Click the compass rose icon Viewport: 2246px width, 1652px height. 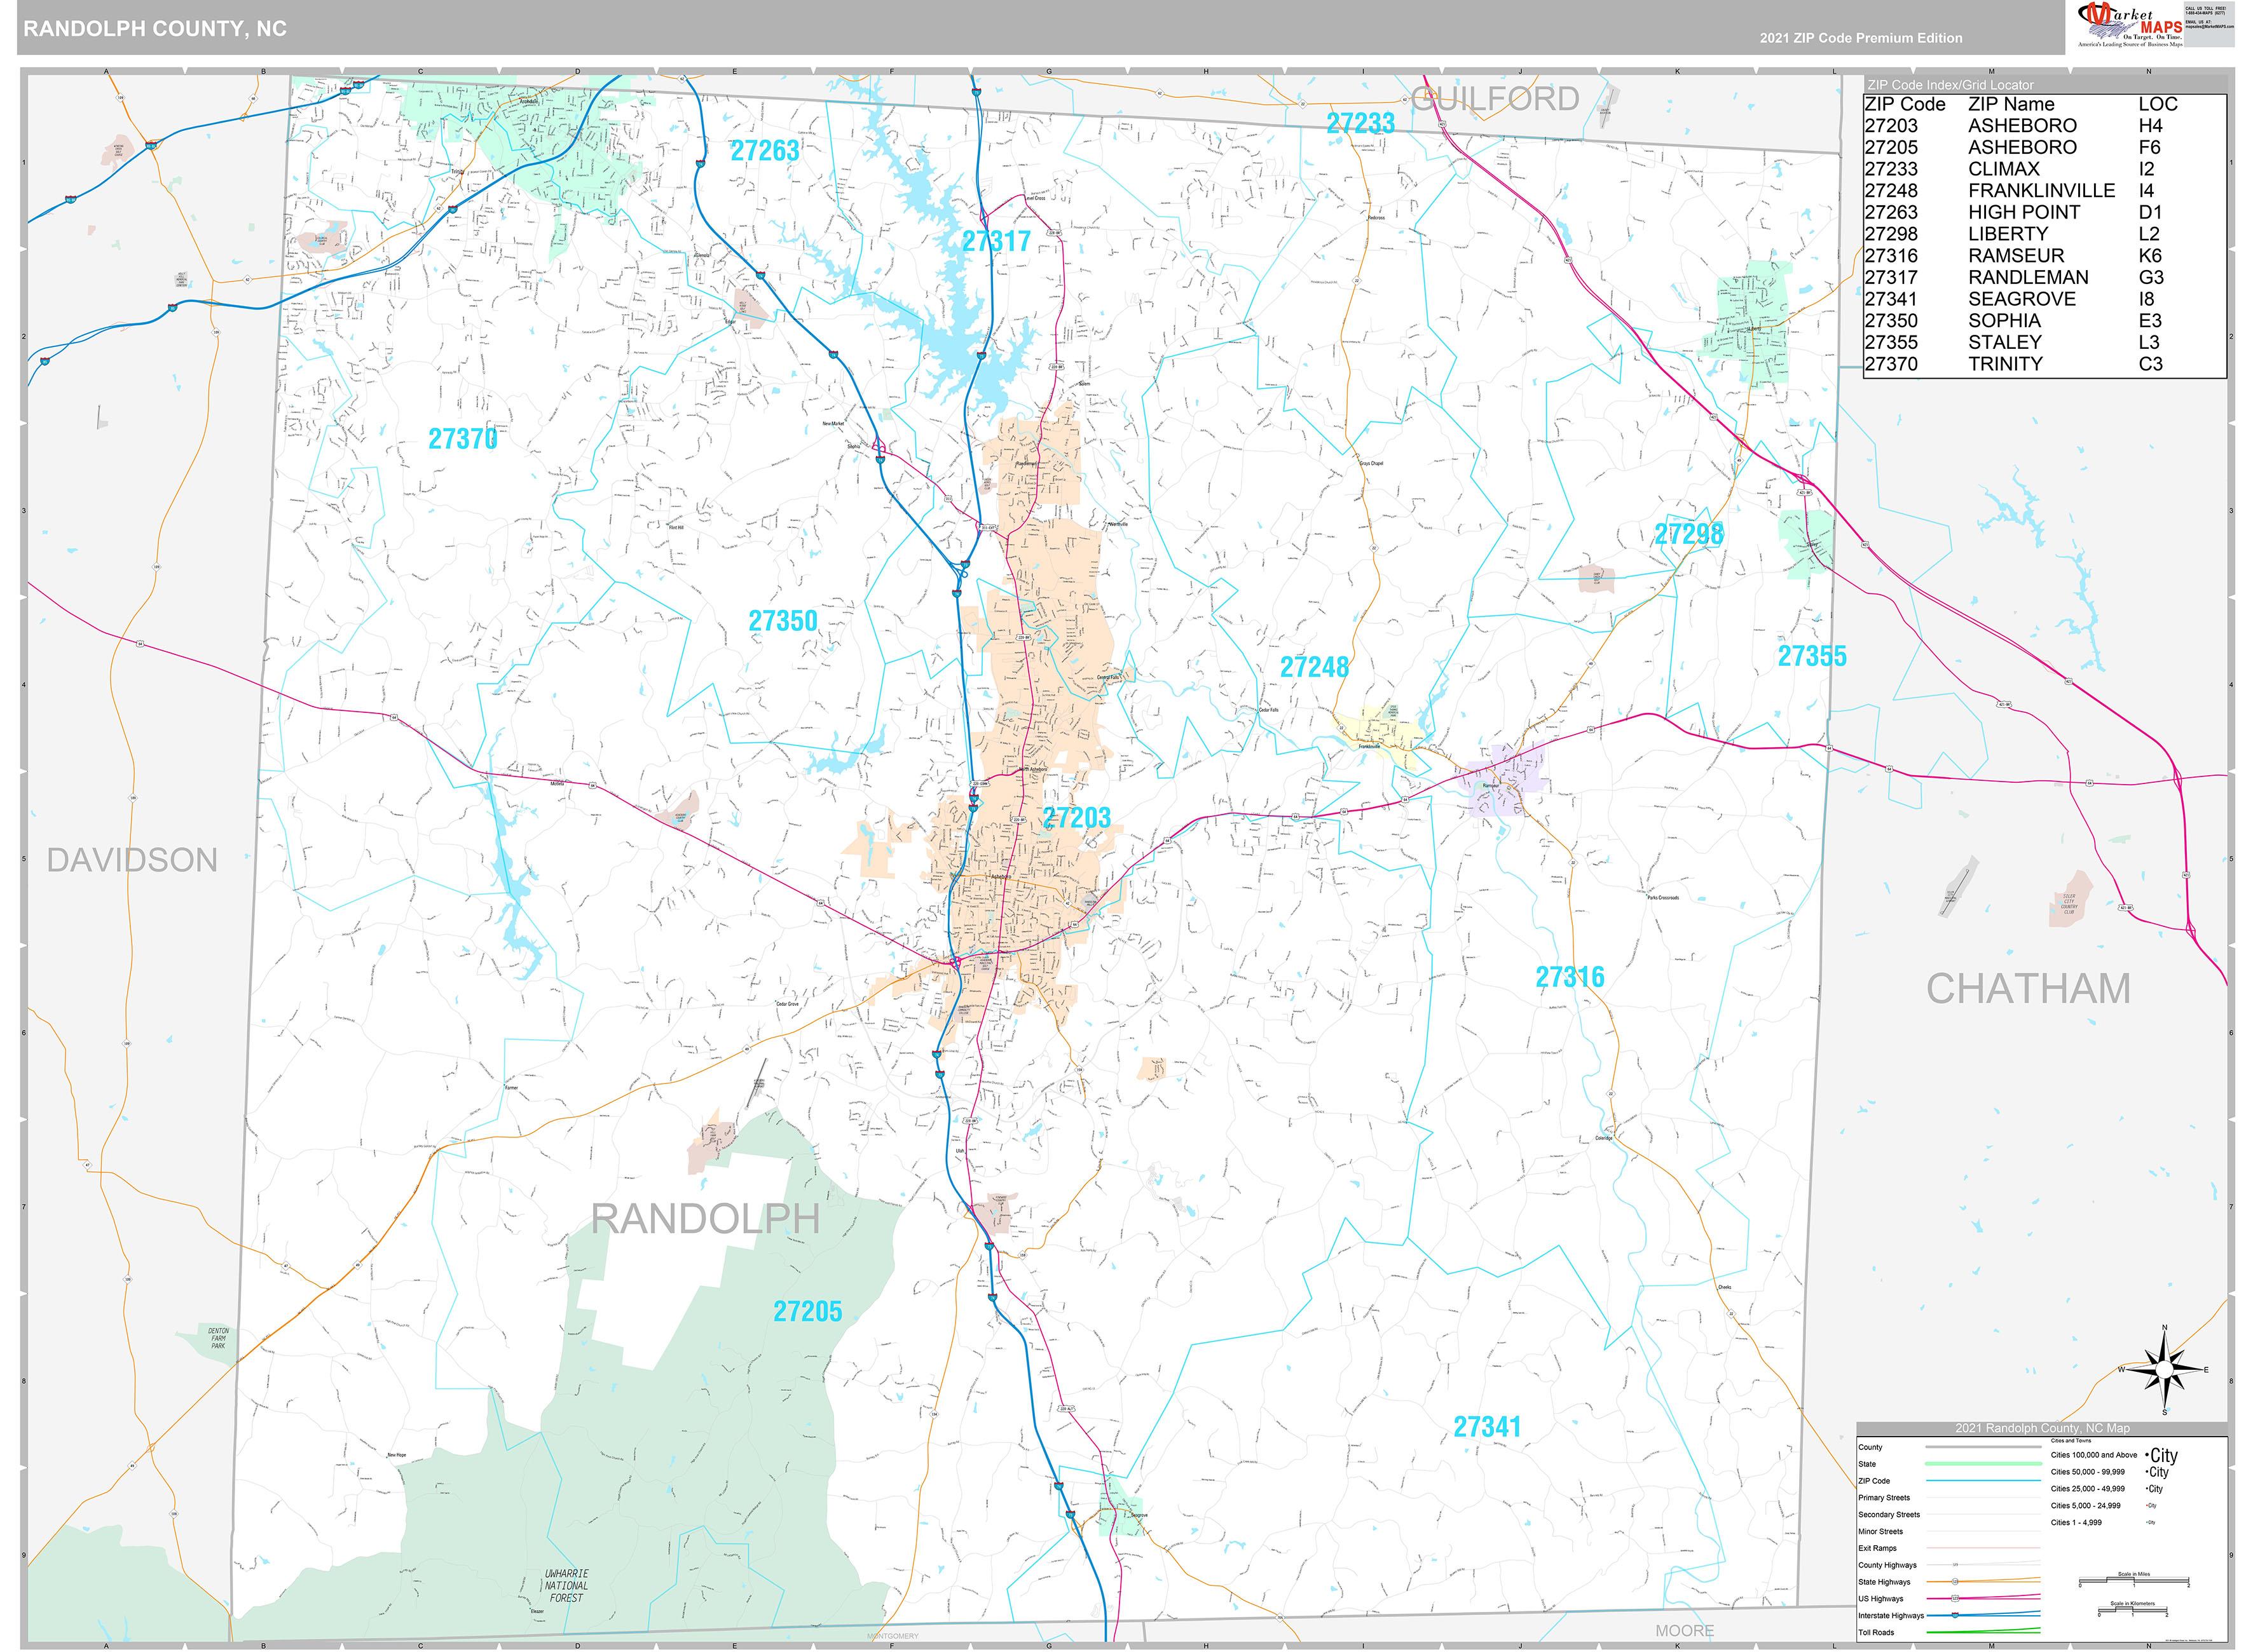2164,1369
